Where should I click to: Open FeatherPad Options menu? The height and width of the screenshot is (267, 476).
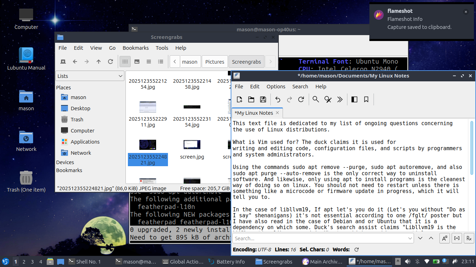(x=276, y=87)
